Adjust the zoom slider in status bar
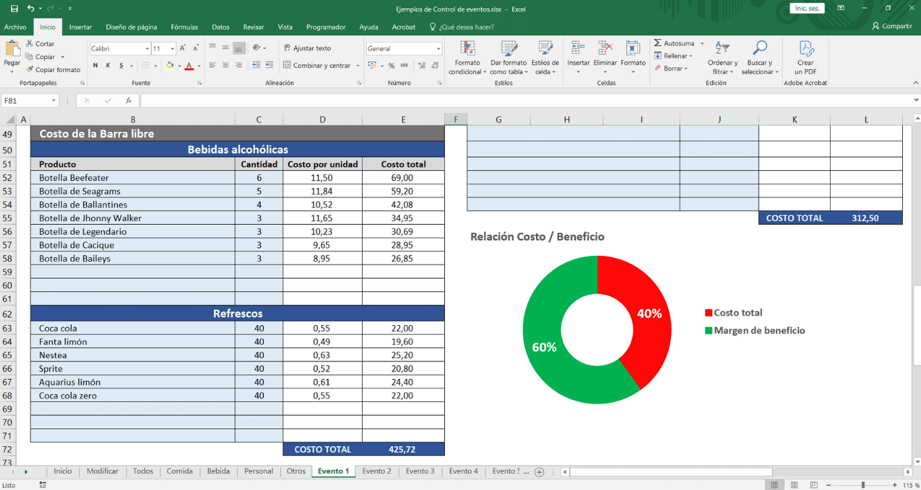 click(x=863, y=485)
